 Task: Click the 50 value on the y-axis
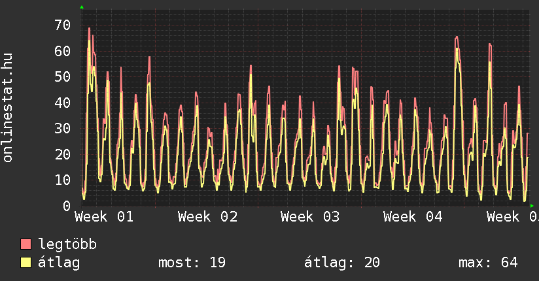[x=62, y=77]
